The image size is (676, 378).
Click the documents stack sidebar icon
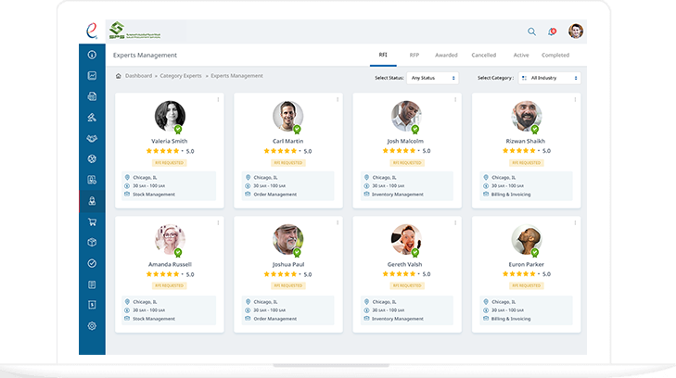tap(92, 96)
